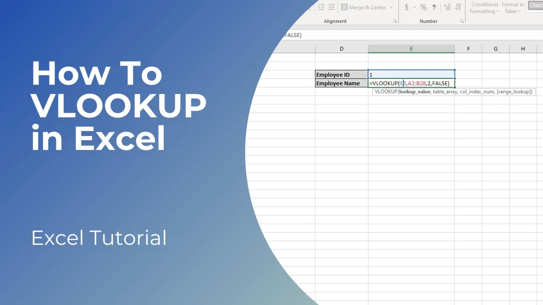Apply Accounting Number Format dollar icon
The width and height of the screenshot is (543, 305).
pos(407,7)
